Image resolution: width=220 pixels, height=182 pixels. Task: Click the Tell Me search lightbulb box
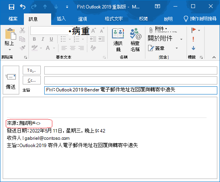(200, 19)
